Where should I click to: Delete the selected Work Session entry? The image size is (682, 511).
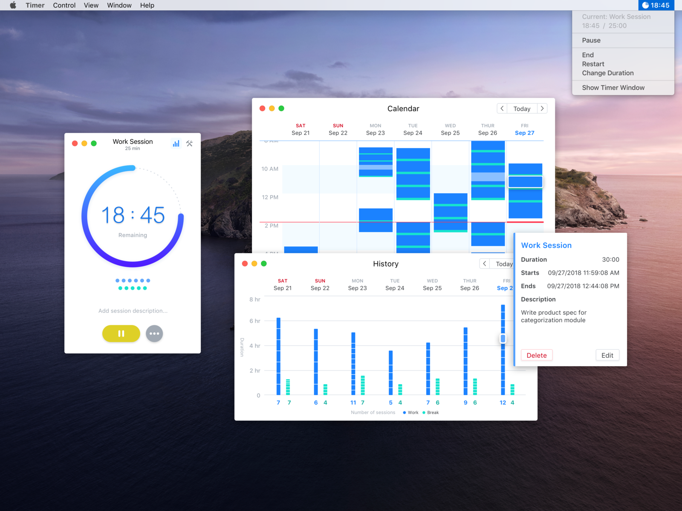click(x=537, y=355)
